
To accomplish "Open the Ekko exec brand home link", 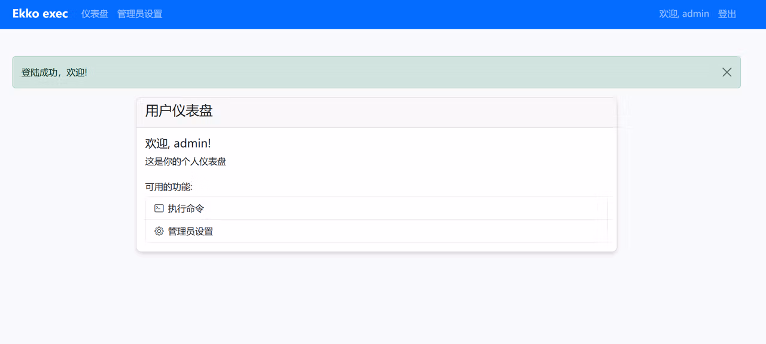I will (x=40, y=14).
